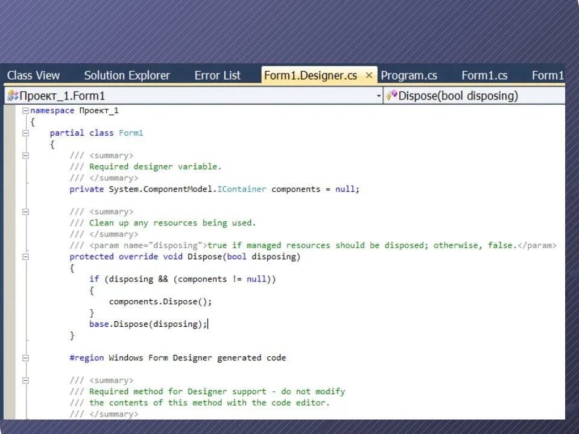This screenshot has width=579, height=434.
Task: Open the Dispose(bool disposing) member dropdown
Action: tap(474, 96)
